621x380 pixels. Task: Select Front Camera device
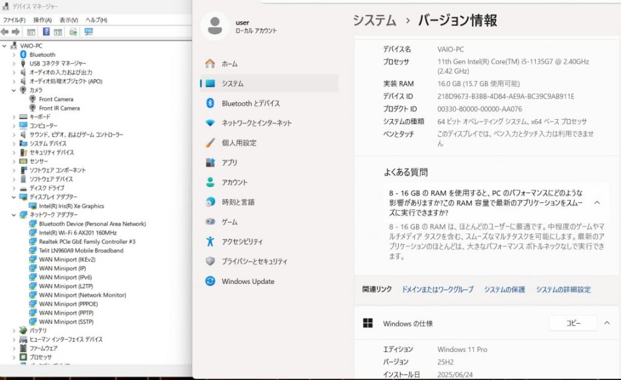[x=56, y=99]
